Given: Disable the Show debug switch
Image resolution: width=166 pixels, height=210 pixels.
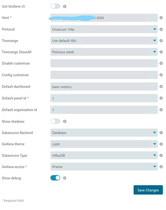Looking at the screenshot, I should click(55, 178).
